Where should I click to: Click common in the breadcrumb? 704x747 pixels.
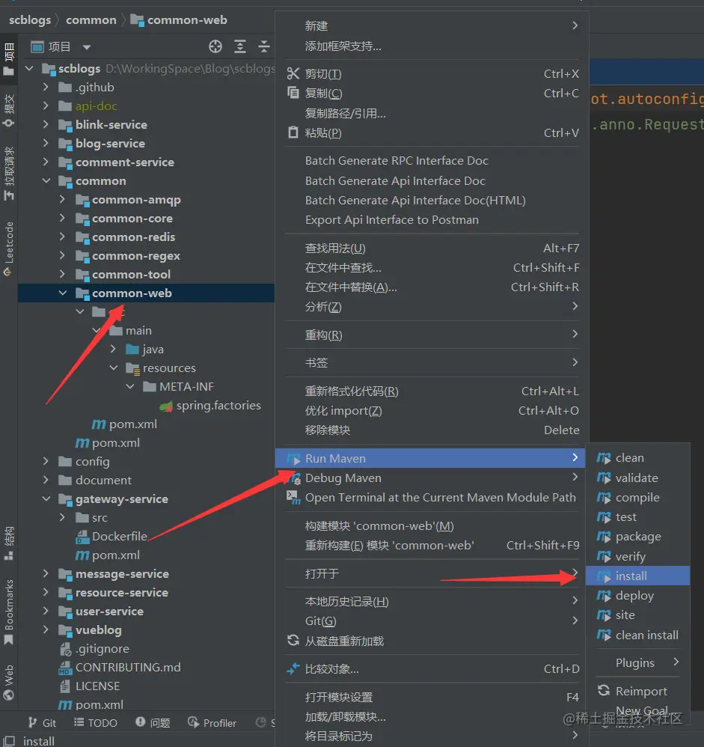(x=91, y=20)
